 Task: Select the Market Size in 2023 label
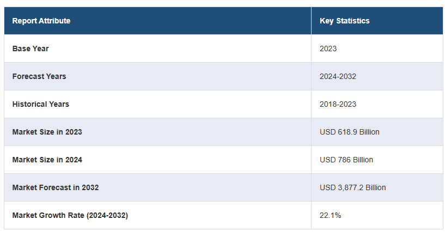(x=47, y=132)
